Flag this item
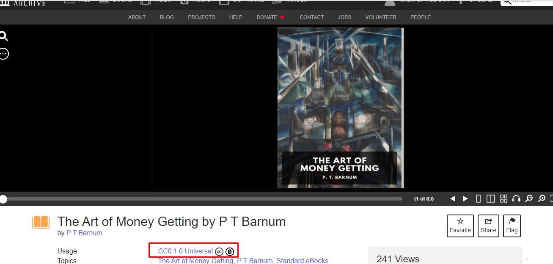553x264 pixels. 512,226
